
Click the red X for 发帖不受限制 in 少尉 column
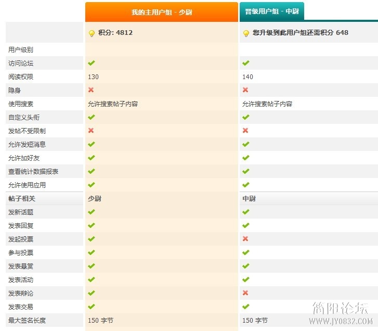coord(91,130)
